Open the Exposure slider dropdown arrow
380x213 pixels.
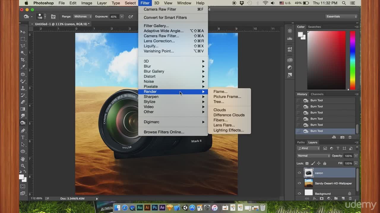coord(121,17)
